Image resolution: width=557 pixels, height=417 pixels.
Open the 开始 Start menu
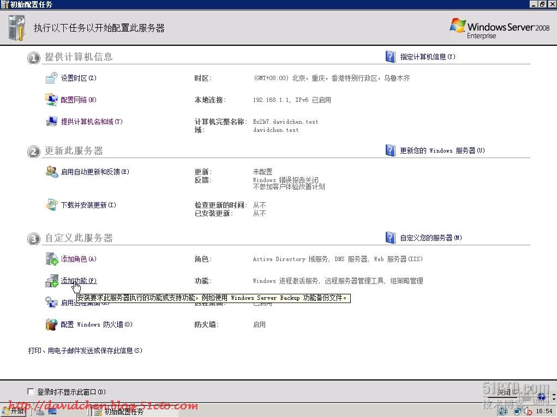point(14,411)
